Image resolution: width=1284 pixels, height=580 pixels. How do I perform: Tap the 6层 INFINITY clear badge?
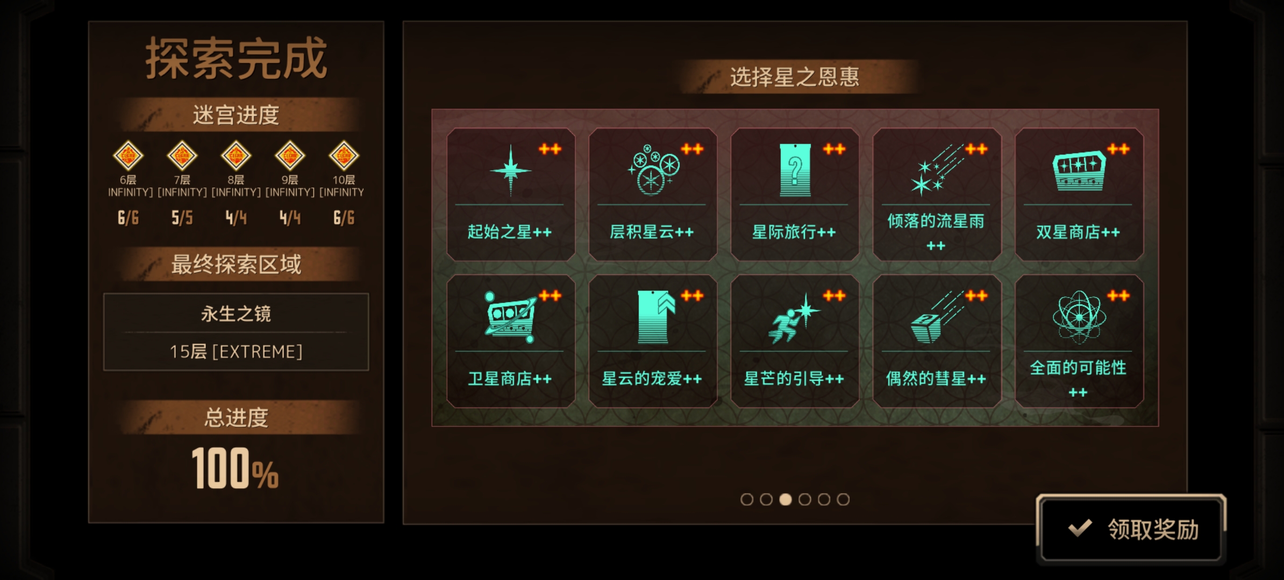click(128, 156)
